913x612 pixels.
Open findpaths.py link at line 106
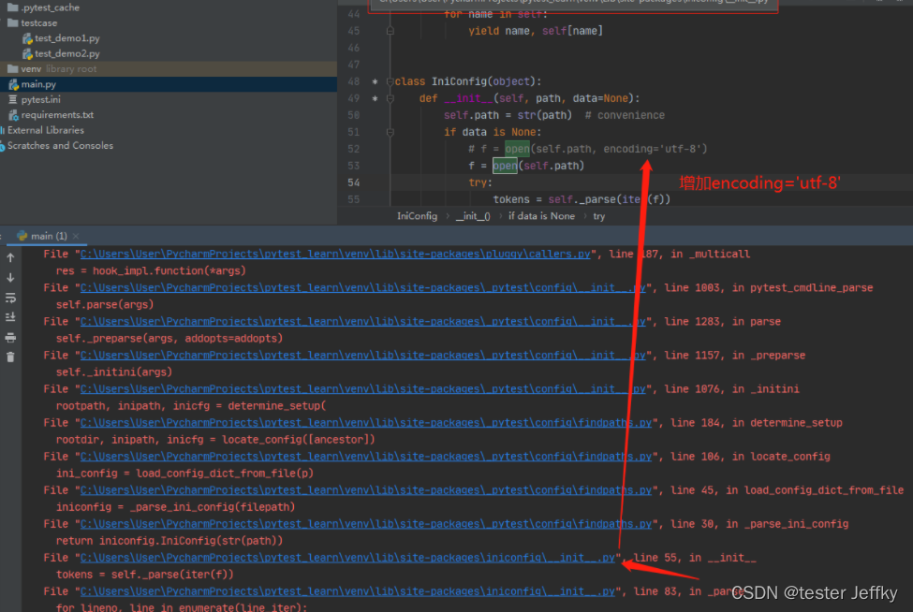coord(365,457)
